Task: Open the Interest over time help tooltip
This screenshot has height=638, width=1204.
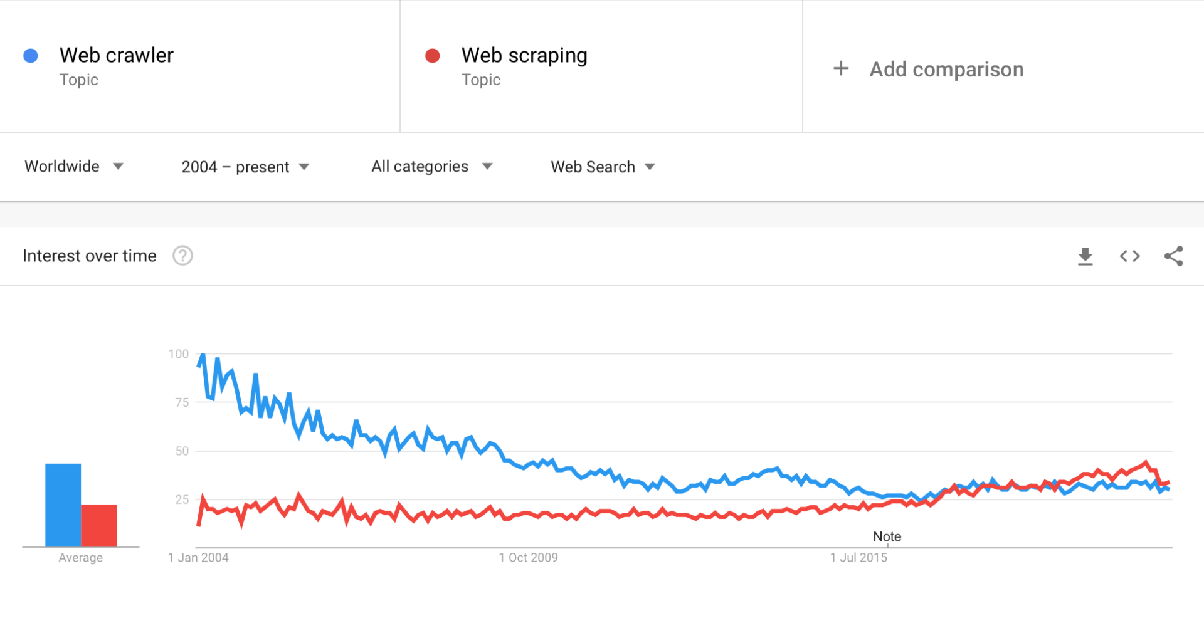Action: (x=182, y=256)
